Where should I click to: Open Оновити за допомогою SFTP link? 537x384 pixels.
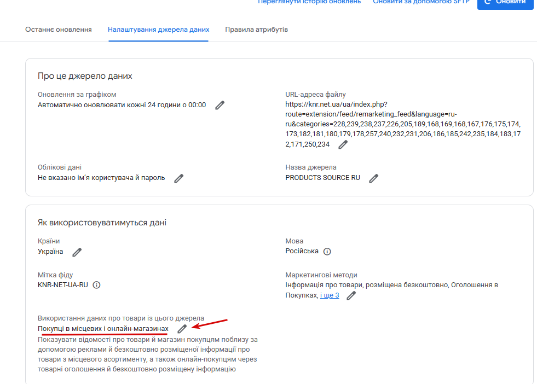[421, 2]
